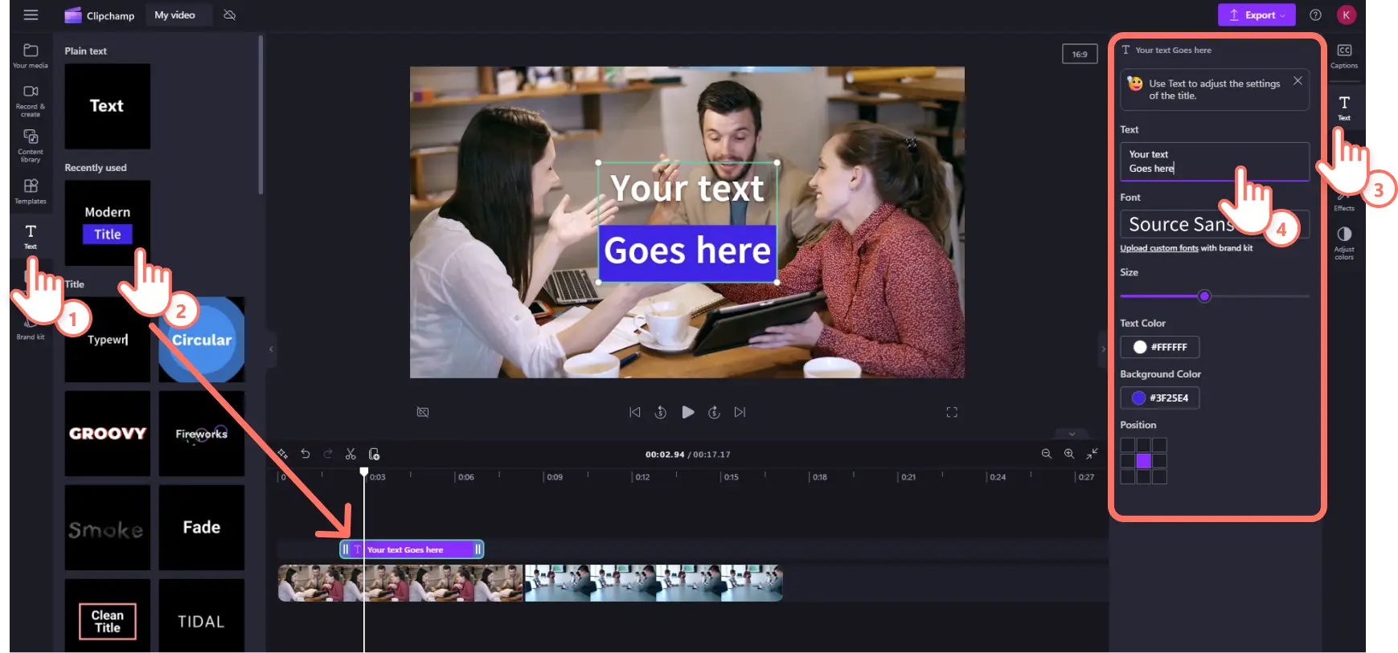The image size is (1398, 653).
Task: Open the Your media sidebar tab
Action: coord(31,55)
